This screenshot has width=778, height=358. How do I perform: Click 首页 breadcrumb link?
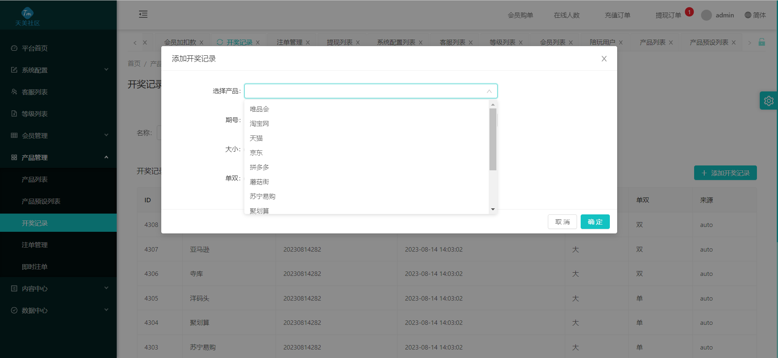[134, 64]
